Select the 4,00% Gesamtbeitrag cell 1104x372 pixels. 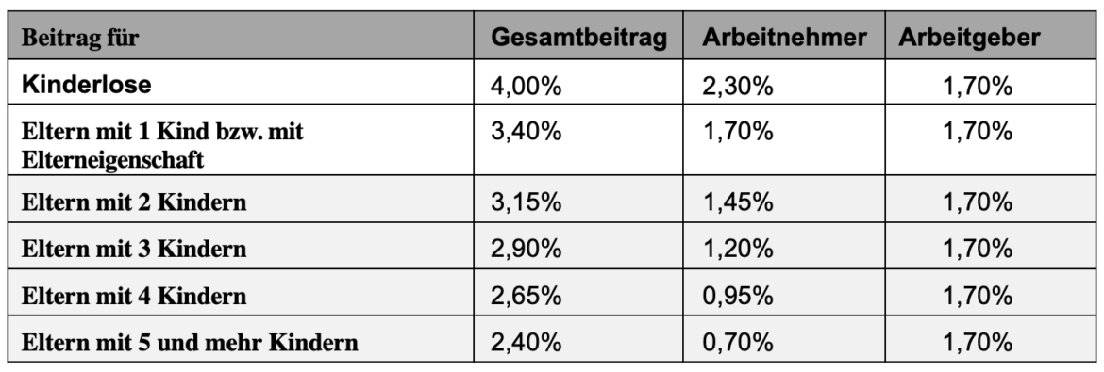[578, 82]
